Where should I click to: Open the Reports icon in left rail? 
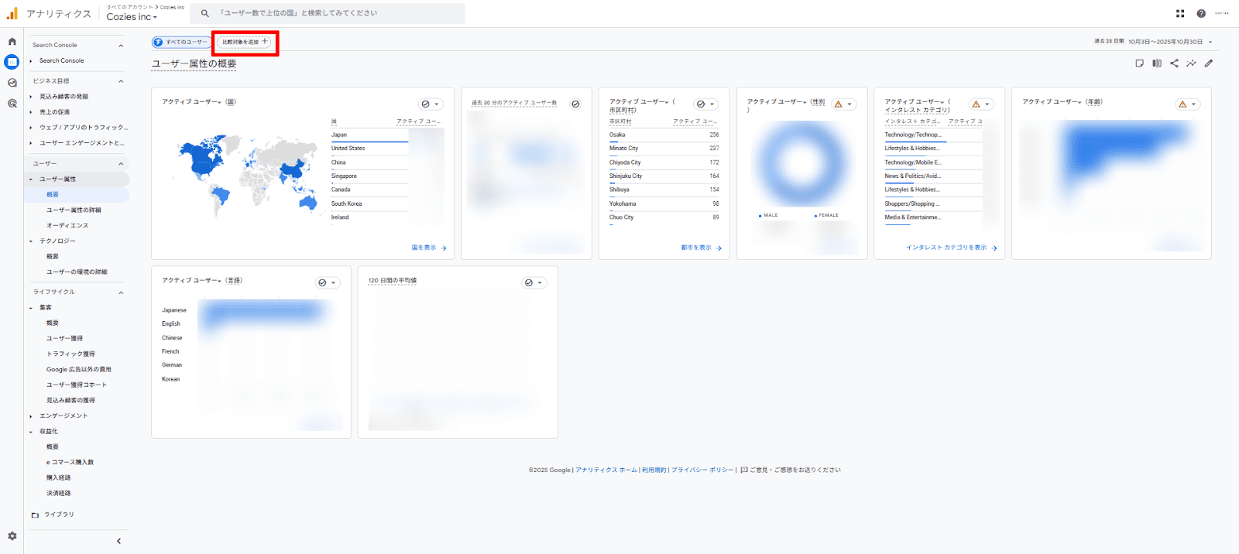pos(12,62)
